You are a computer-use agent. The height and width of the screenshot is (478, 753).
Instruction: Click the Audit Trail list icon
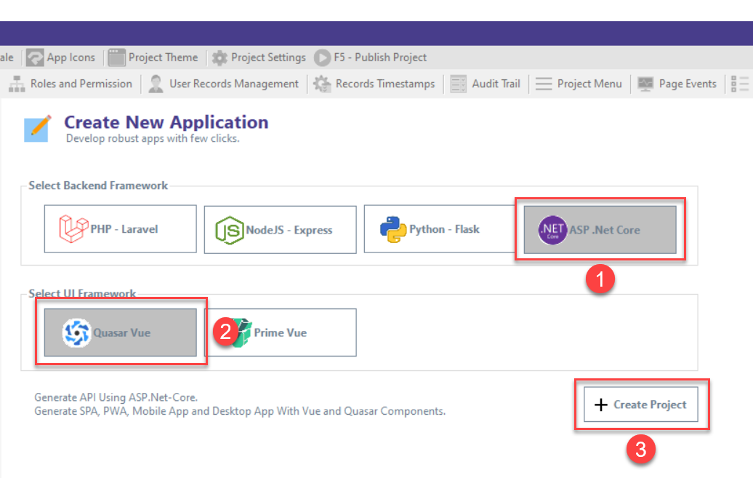click(458, 84)
